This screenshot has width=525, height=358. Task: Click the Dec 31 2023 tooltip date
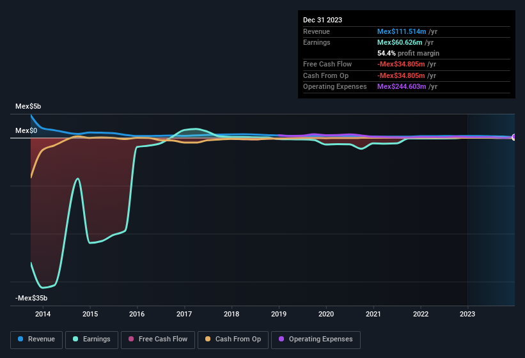click(x=322, y=20)
